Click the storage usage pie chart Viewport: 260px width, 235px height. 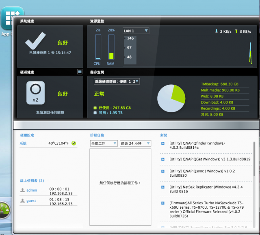[x=171, y=98]
